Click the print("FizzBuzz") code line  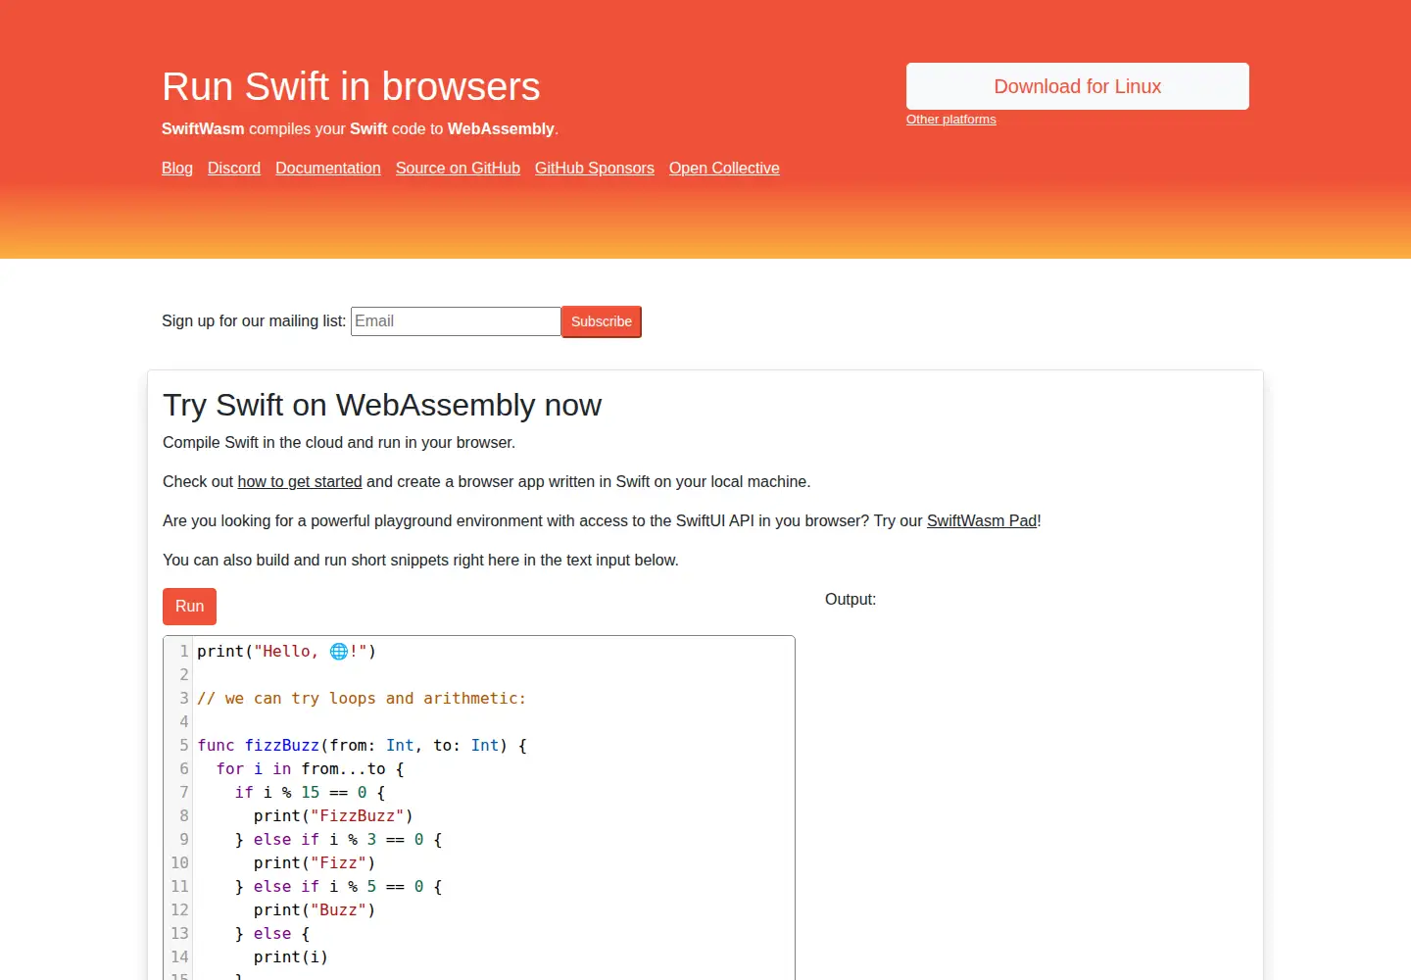[x=333, y=816]
